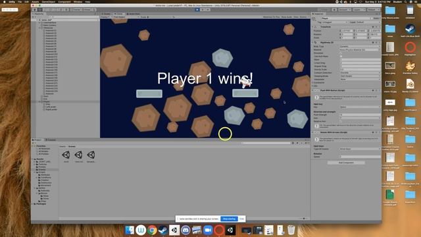Select the Move tool in Unity toolbar
The image size is (421, 237).
40,10
